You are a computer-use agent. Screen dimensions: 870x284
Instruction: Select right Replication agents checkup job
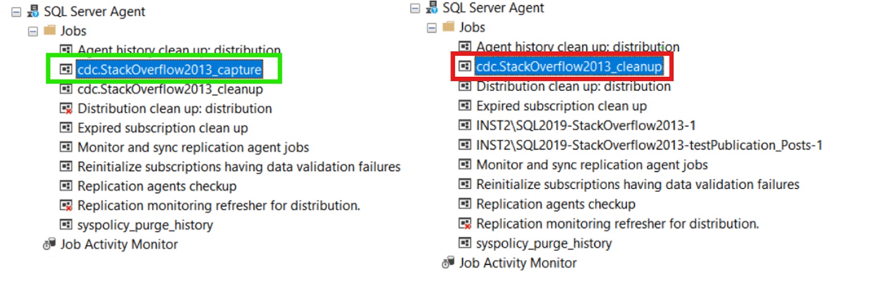(556, 204)
